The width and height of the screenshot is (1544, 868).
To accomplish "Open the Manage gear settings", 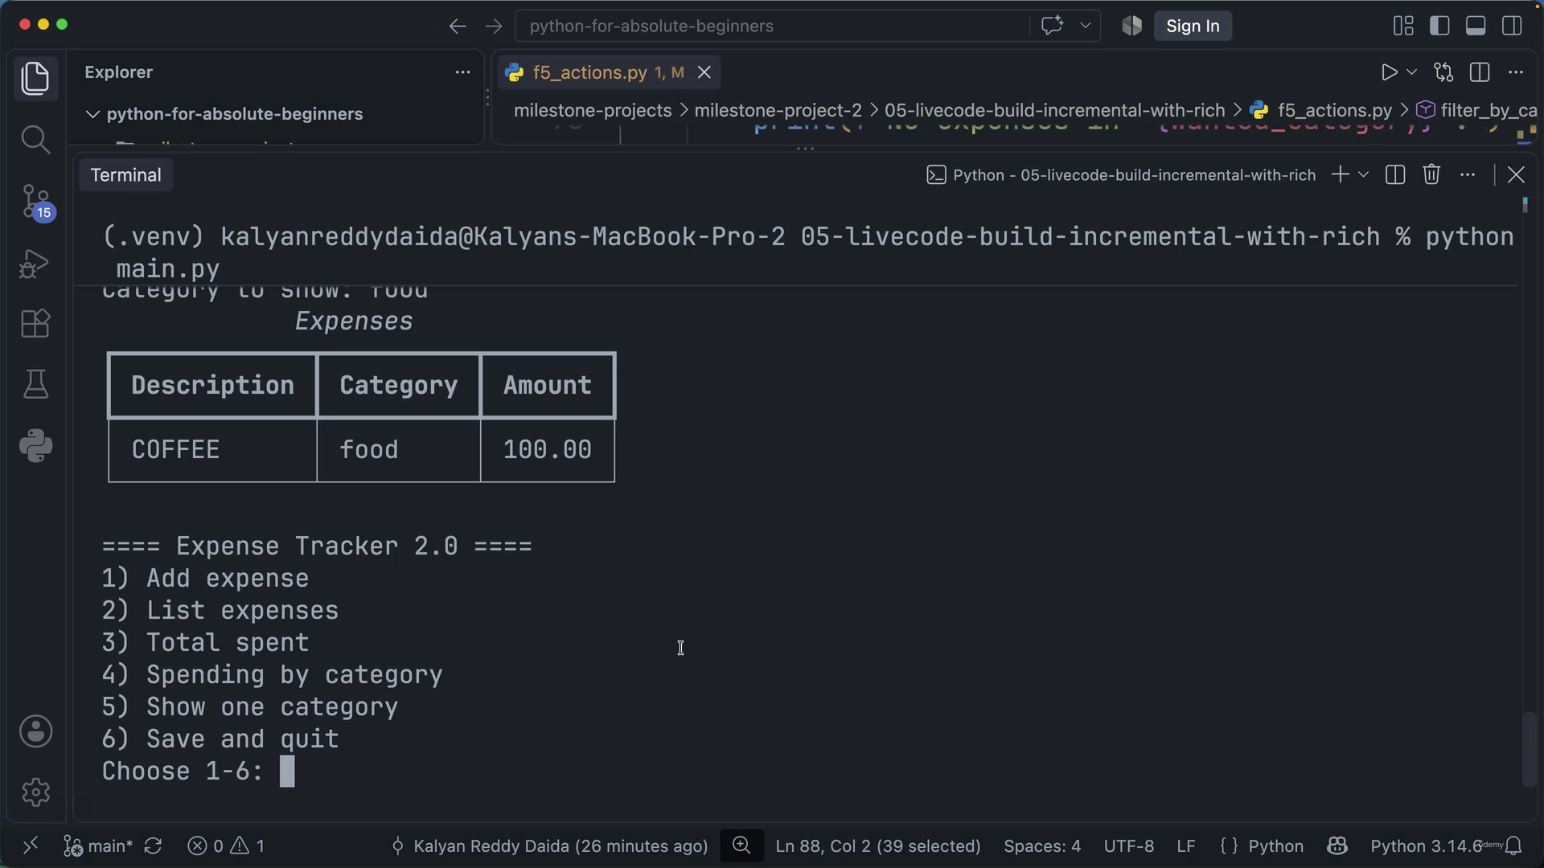I will pyautogui.click(x=35, y=792).
